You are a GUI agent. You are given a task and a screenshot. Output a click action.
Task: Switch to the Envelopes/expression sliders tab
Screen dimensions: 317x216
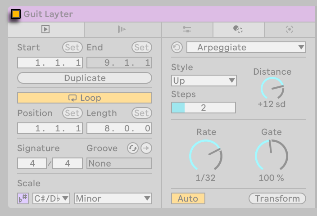pyautogui.click(x=187, y=30)
